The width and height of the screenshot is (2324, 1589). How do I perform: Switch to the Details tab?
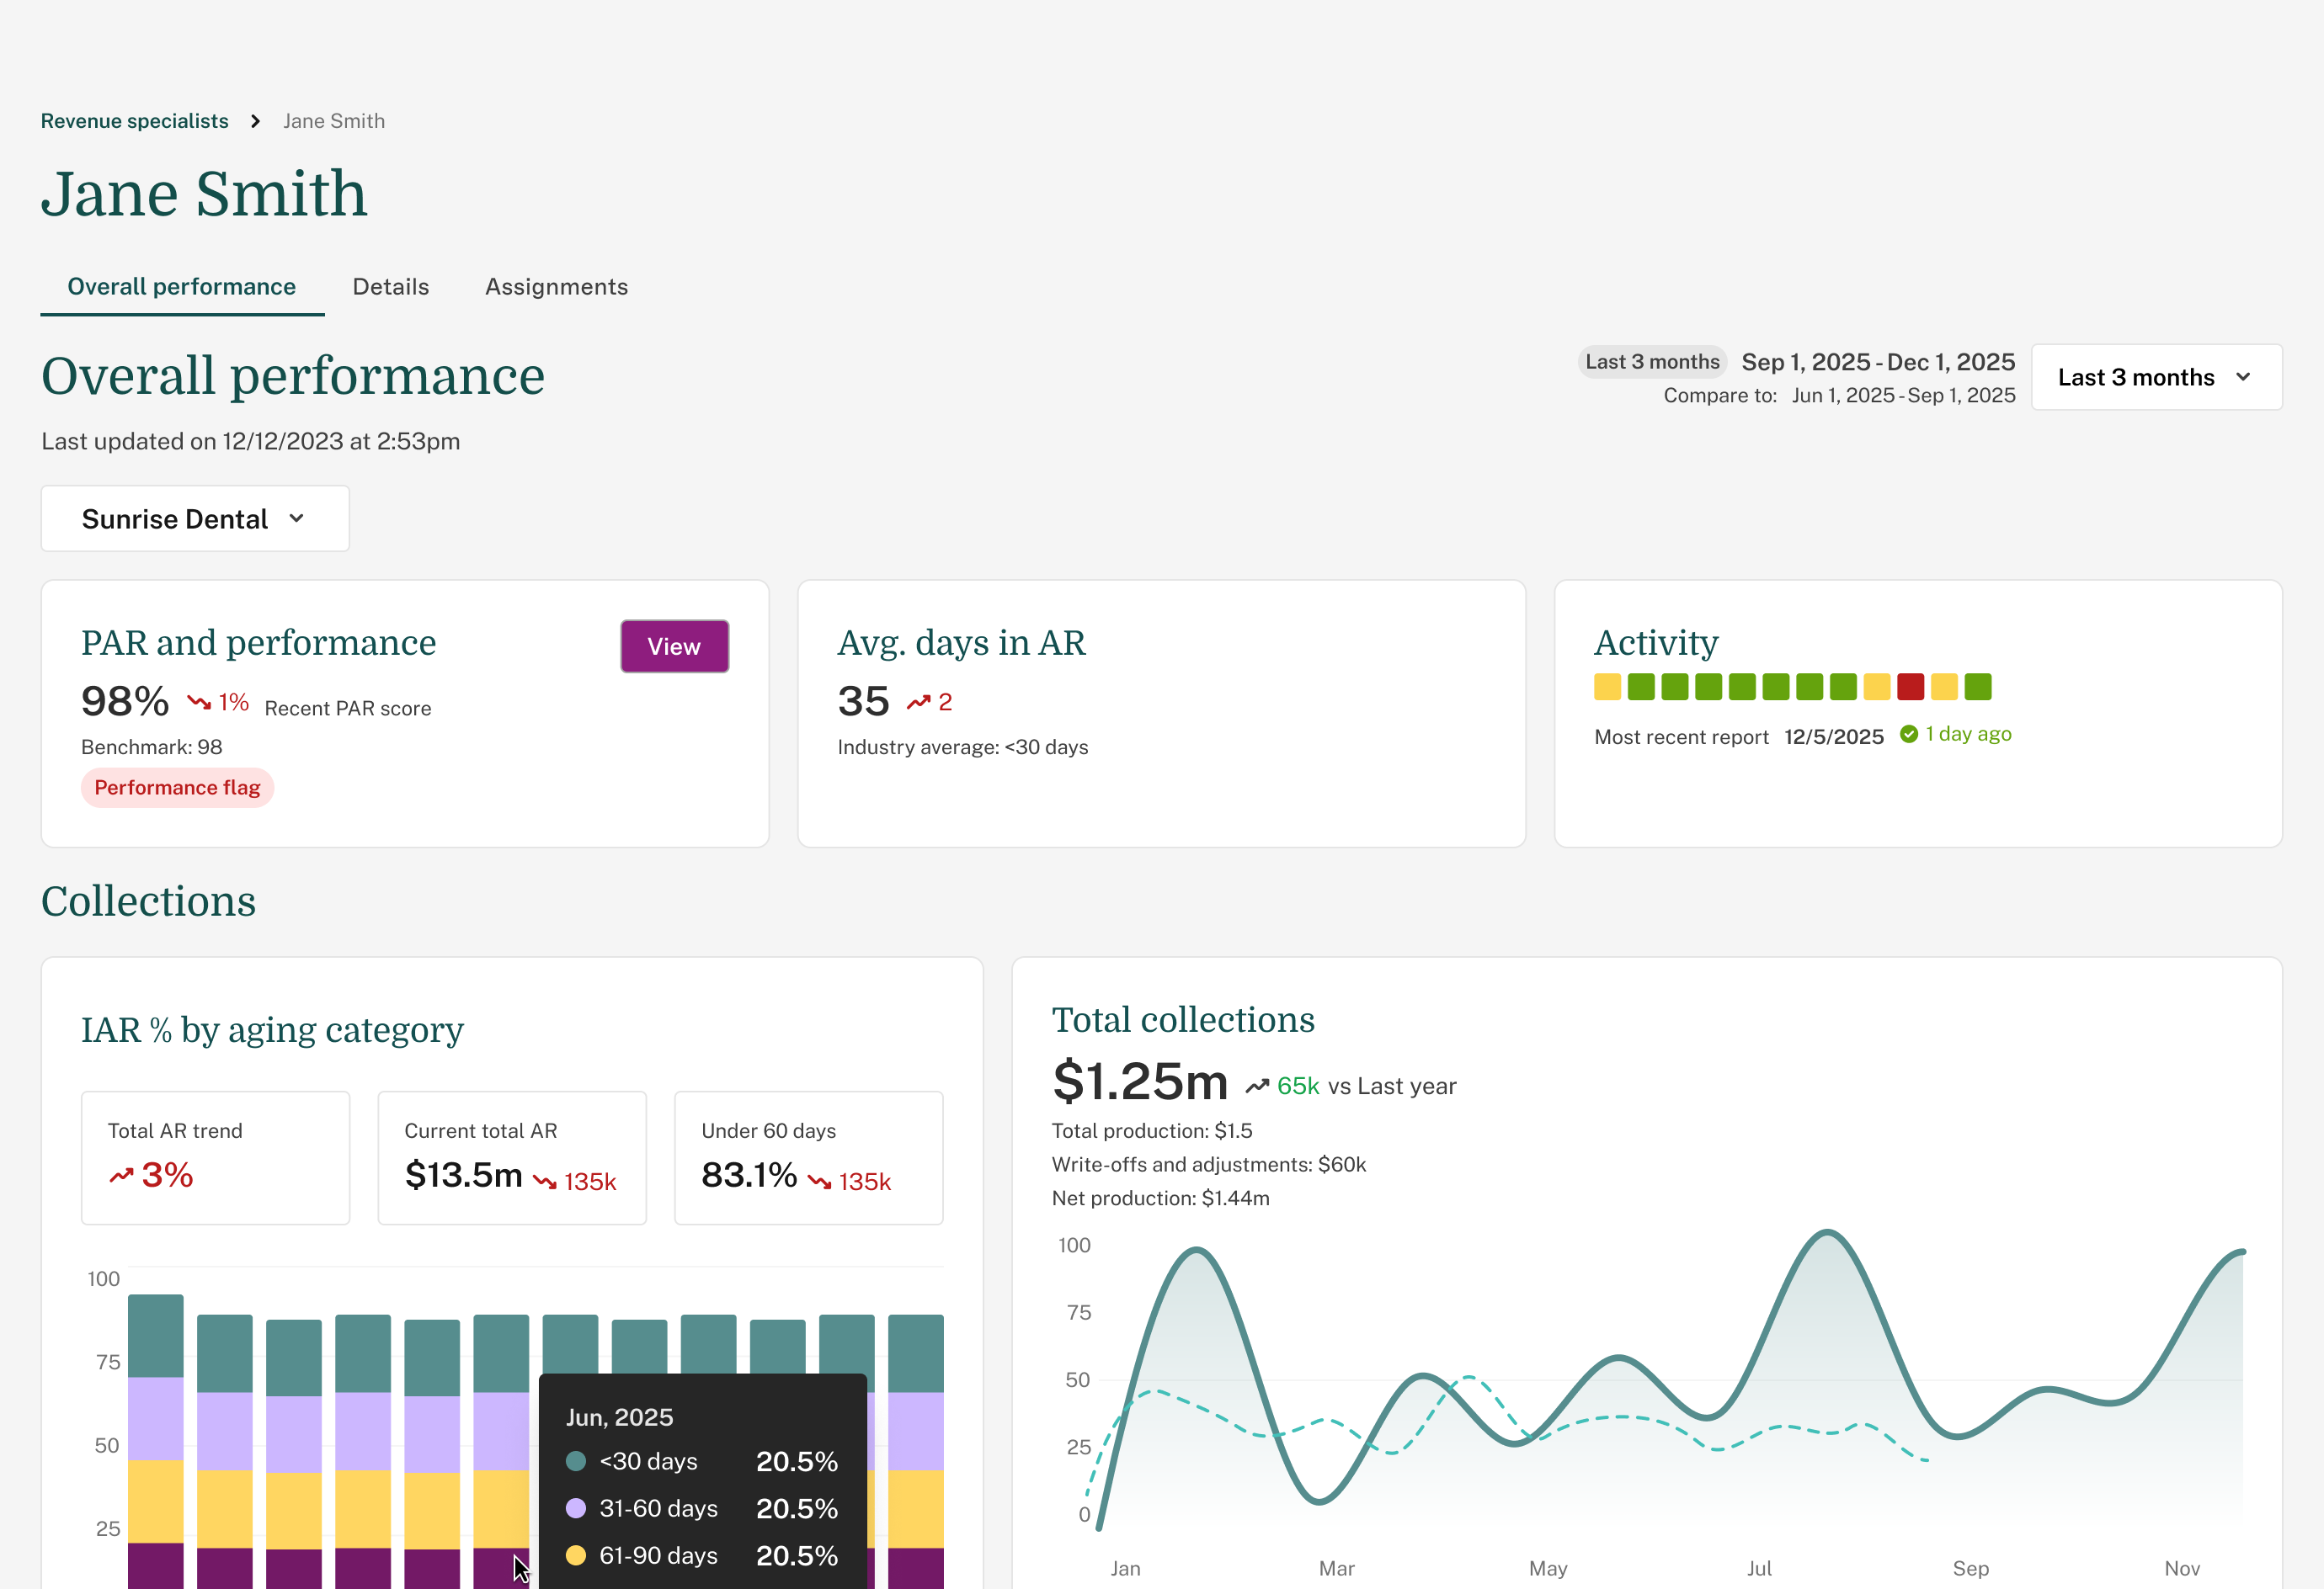(390, 287)
